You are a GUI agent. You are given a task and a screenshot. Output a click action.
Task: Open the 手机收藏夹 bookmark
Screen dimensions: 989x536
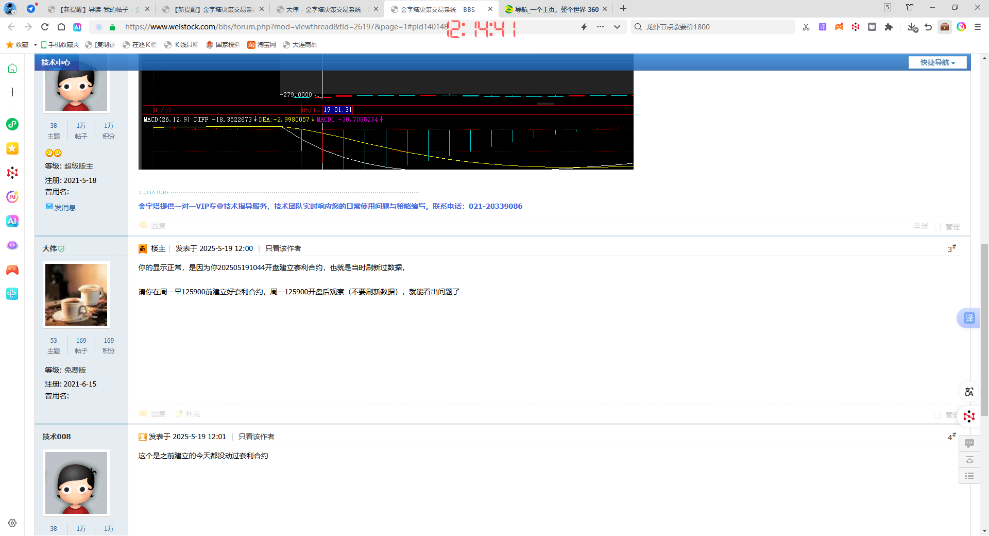tap(60, 45)
